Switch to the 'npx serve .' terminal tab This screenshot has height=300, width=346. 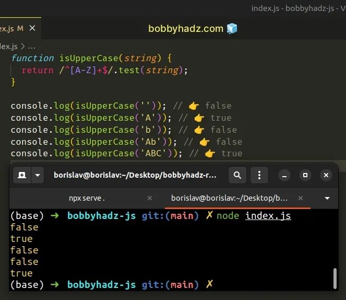pos(87,198)
